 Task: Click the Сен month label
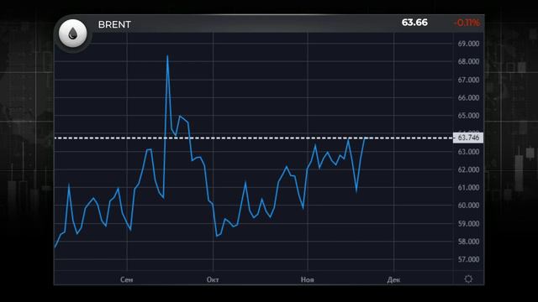(x=127, y=279)
